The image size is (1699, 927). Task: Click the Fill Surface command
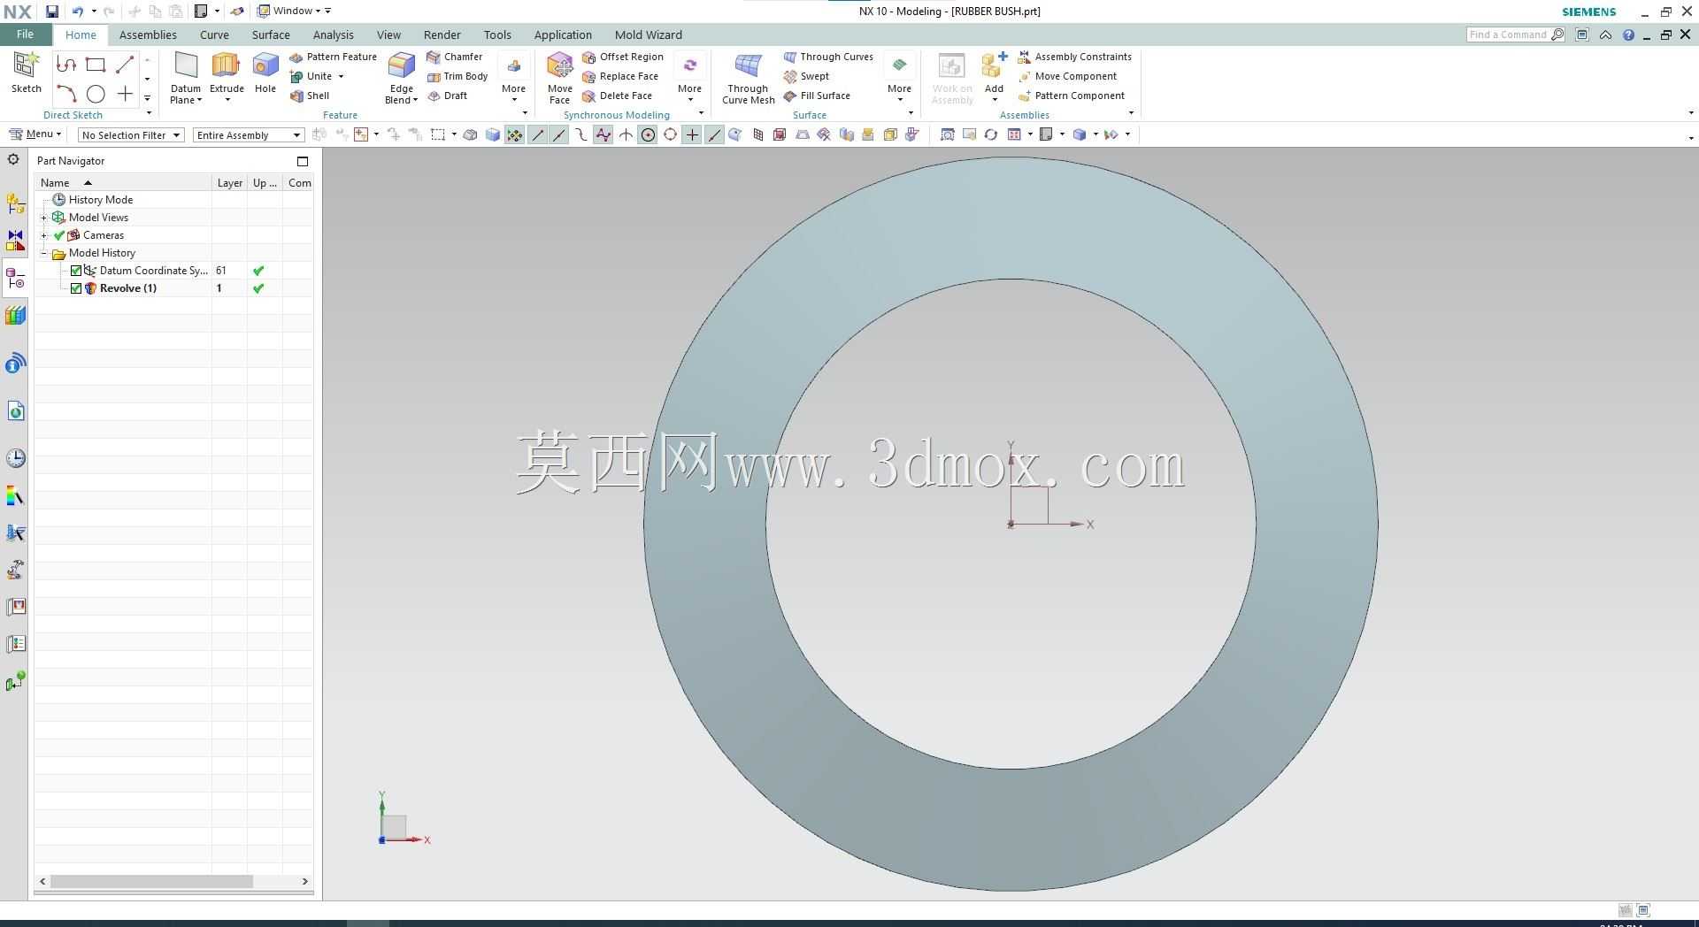817,96
